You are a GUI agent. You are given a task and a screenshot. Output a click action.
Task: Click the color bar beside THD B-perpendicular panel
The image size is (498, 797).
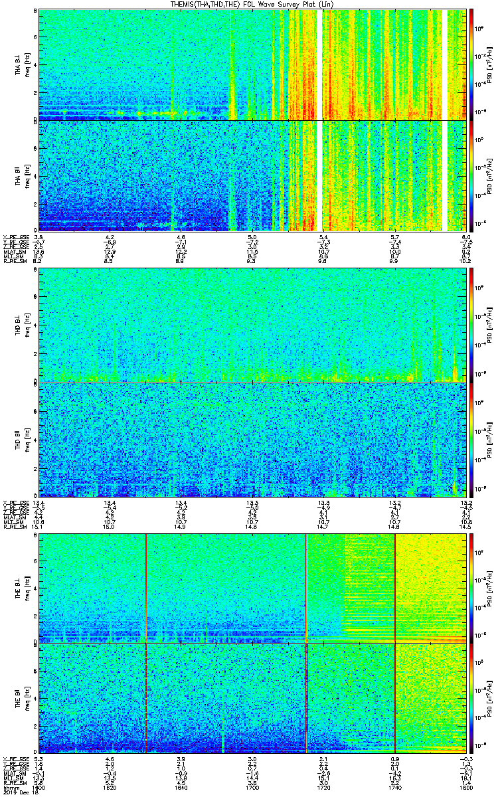(471, 325)
